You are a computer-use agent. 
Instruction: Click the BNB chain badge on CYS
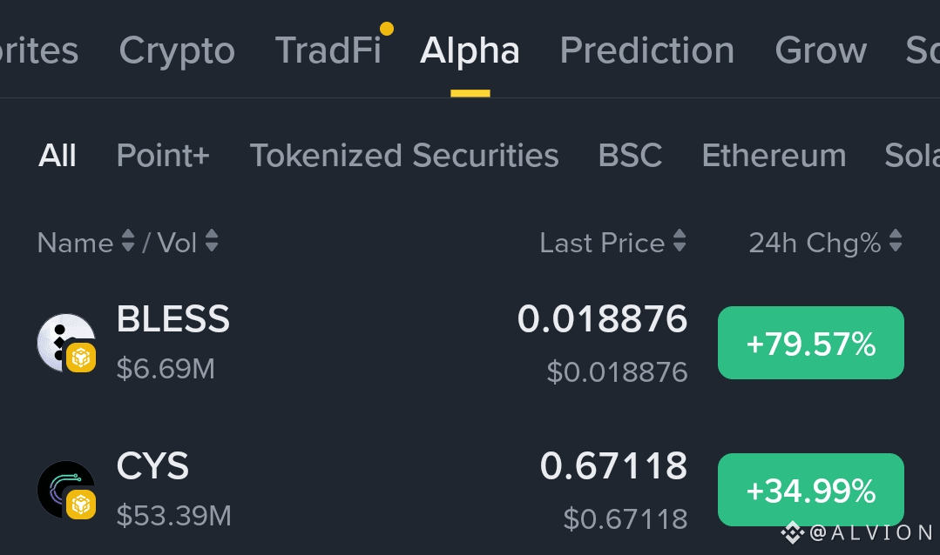(x=81, y=505)
